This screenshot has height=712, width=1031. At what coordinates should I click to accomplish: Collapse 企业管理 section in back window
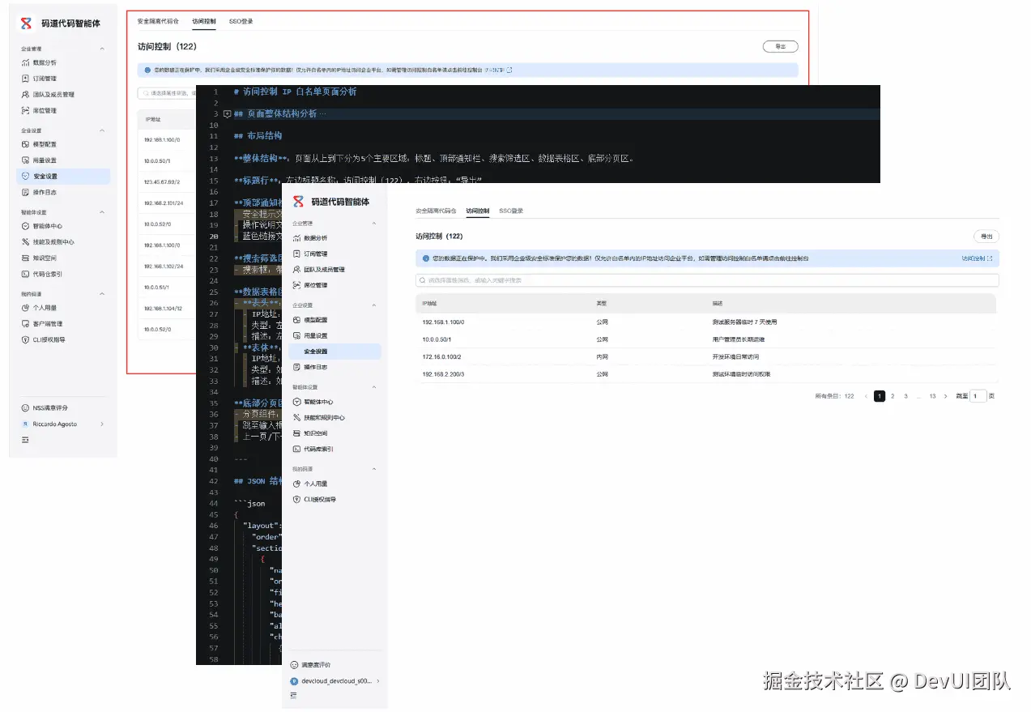coord(102,49)
